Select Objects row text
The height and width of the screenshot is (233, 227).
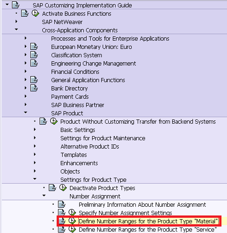[70, 172]
